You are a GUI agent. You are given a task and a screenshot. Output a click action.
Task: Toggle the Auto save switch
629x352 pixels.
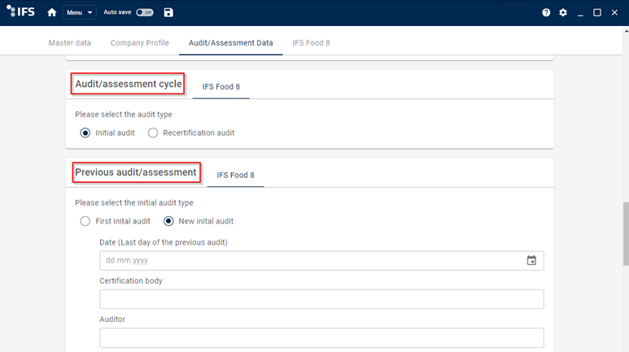point(144,13)
